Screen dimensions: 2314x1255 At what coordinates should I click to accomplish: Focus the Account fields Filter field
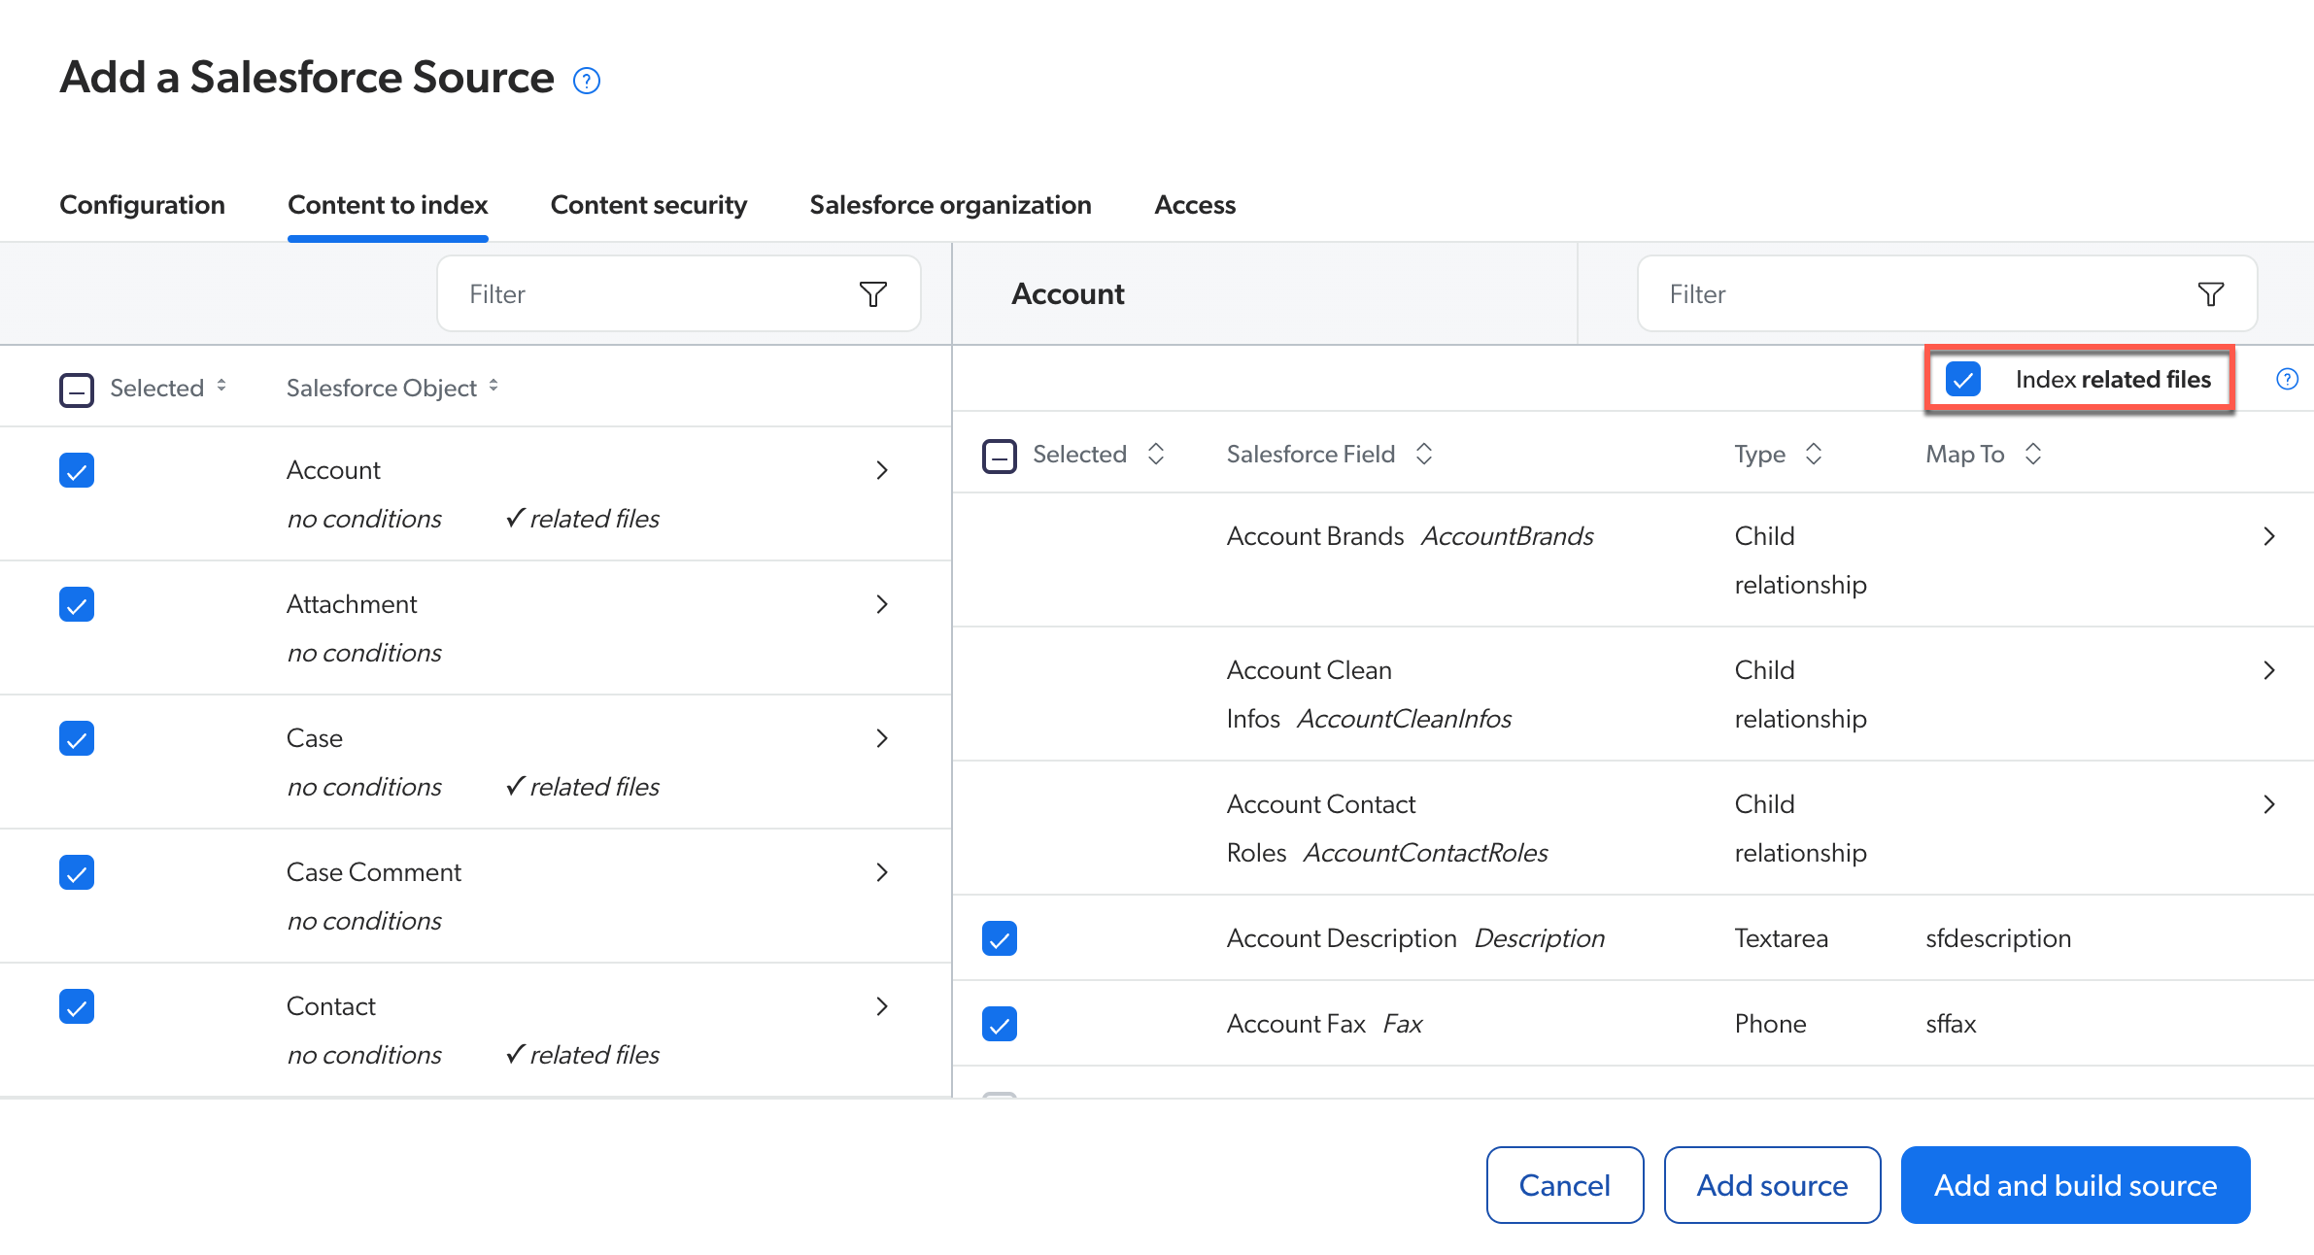[x=1947, y=294]
